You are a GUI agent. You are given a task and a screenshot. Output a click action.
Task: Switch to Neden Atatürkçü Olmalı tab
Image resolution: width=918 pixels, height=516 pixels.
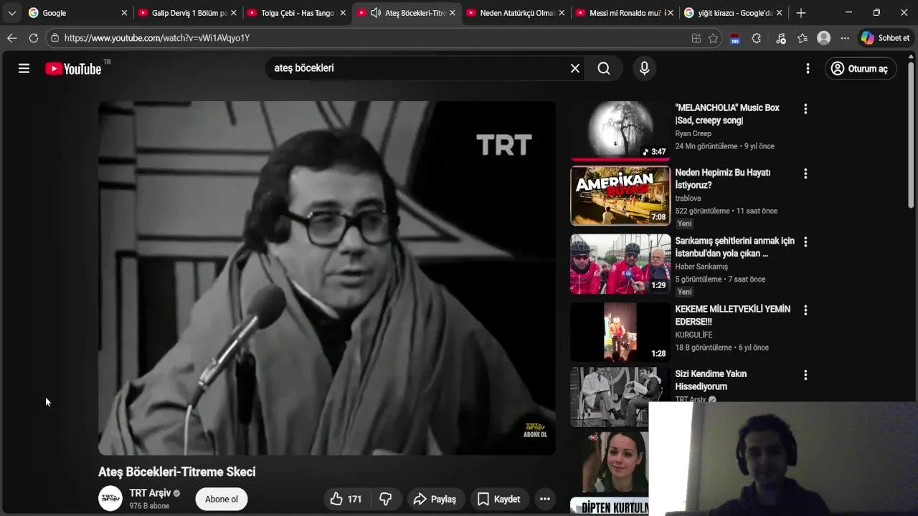(x=516, y=13)
